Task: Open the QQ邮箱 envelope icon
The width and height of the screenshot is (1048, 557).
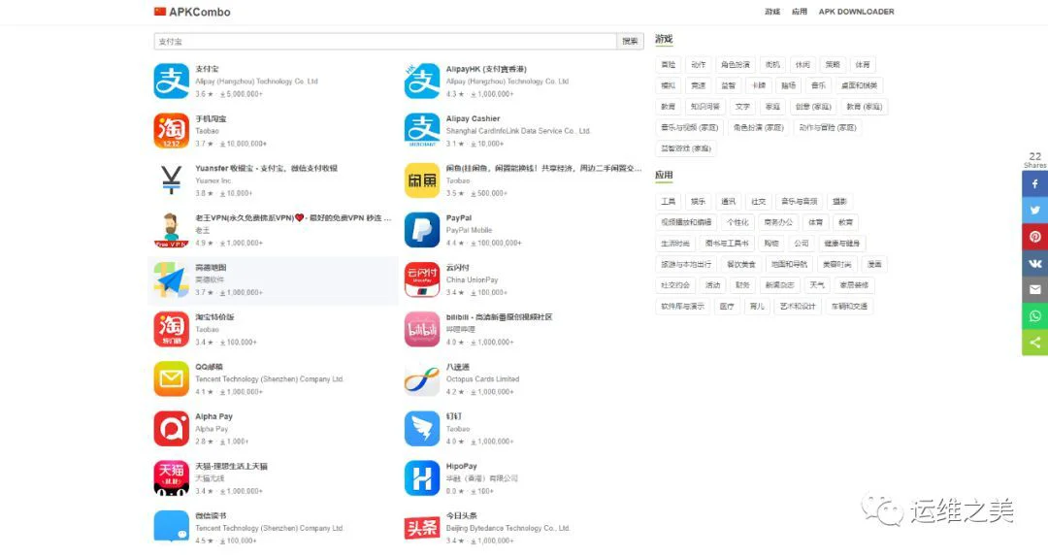Action: point(171,379)
